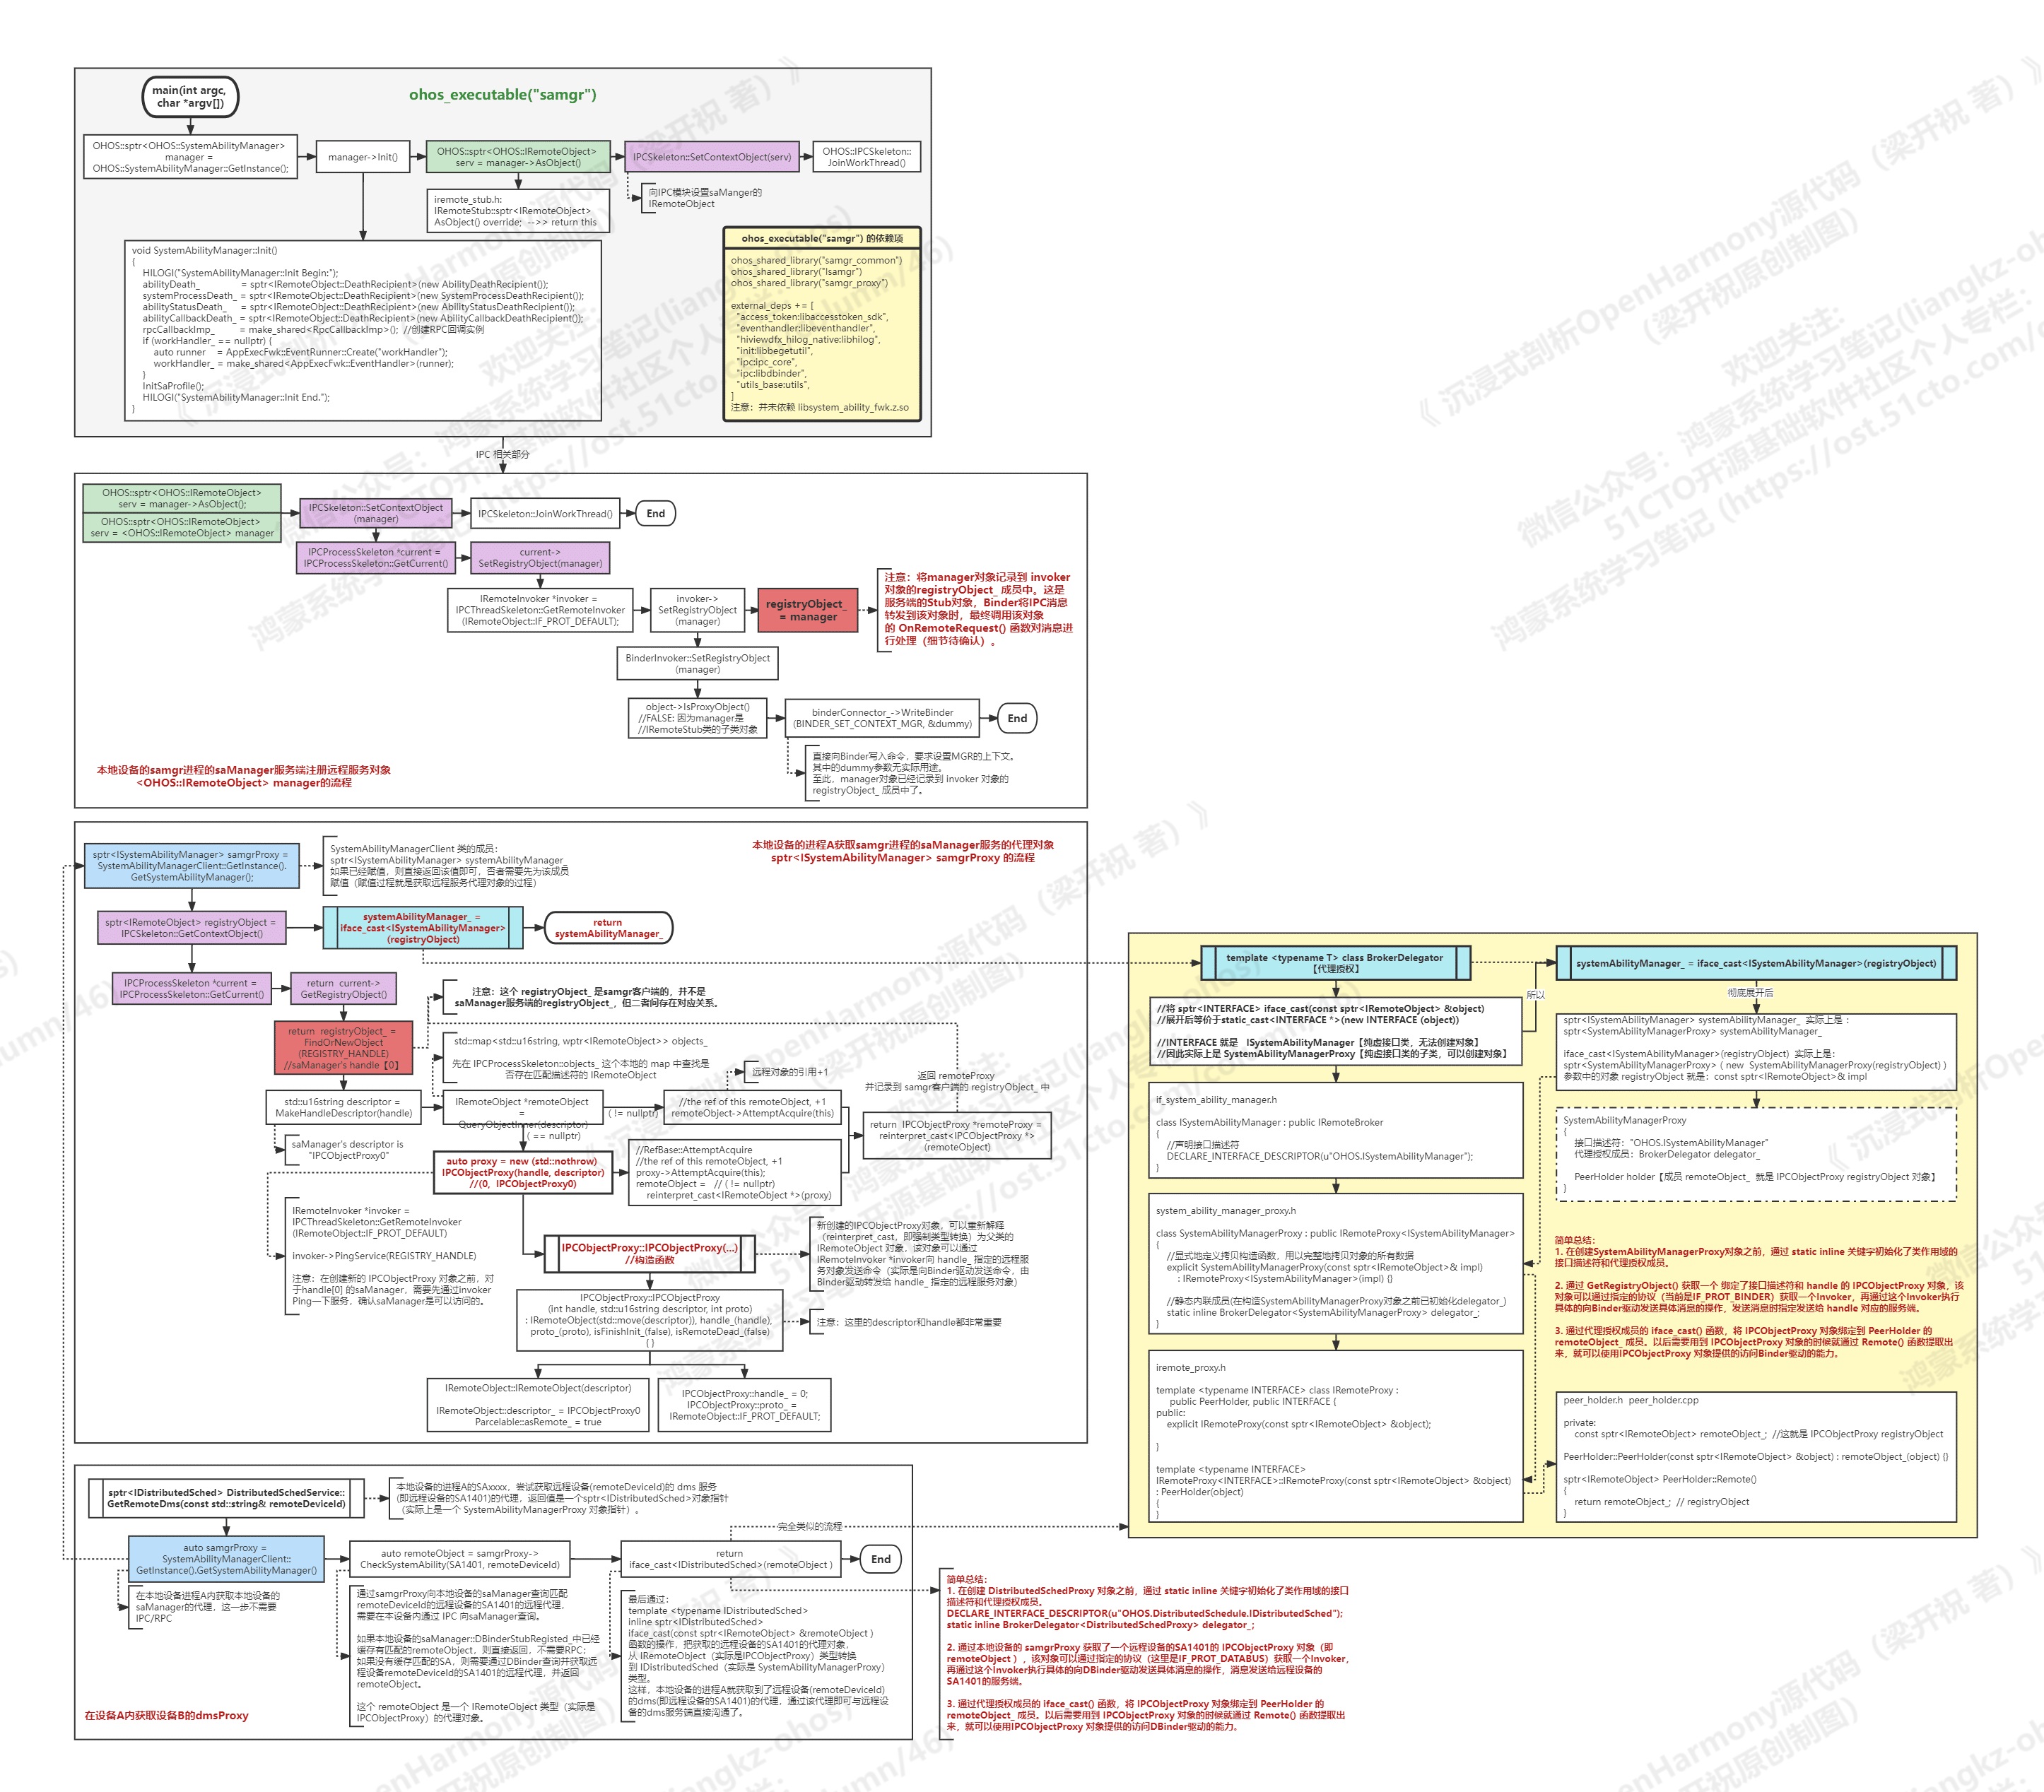The height and width of the screenshot is (1792, 2044).
Task: Select the yellow samgr dependencies note box
Action: 821,324
